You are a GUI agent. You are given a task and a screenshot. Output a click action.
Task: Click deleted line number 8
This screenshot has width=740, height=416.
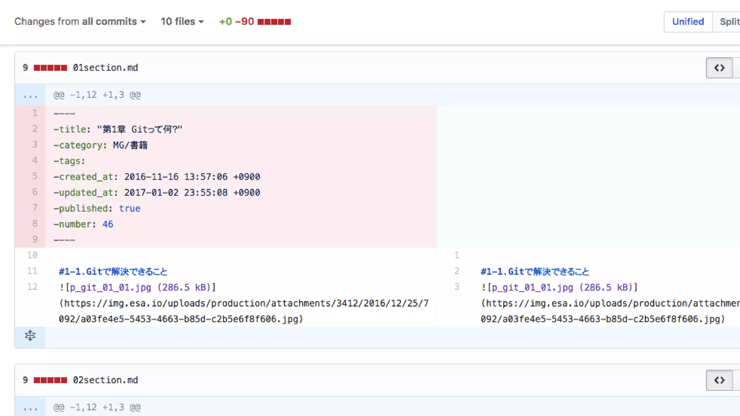coord(35,224)
